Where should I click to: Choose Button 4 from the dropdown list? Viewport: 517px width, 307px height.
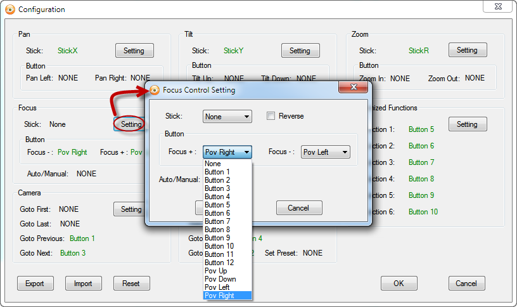coord(227,197)
